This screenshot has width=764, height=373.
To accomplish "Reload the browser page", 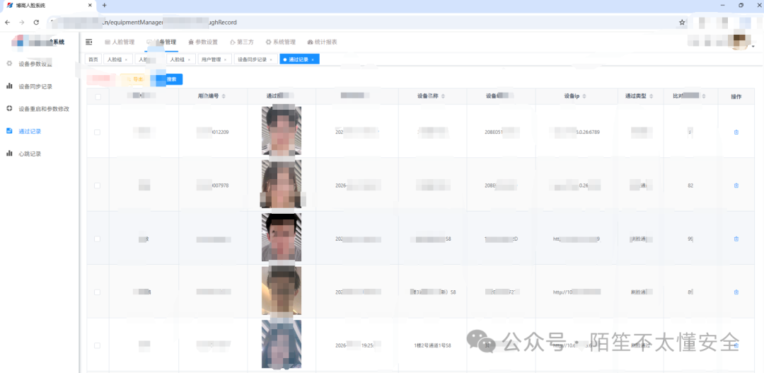I will tap(36, 23).
